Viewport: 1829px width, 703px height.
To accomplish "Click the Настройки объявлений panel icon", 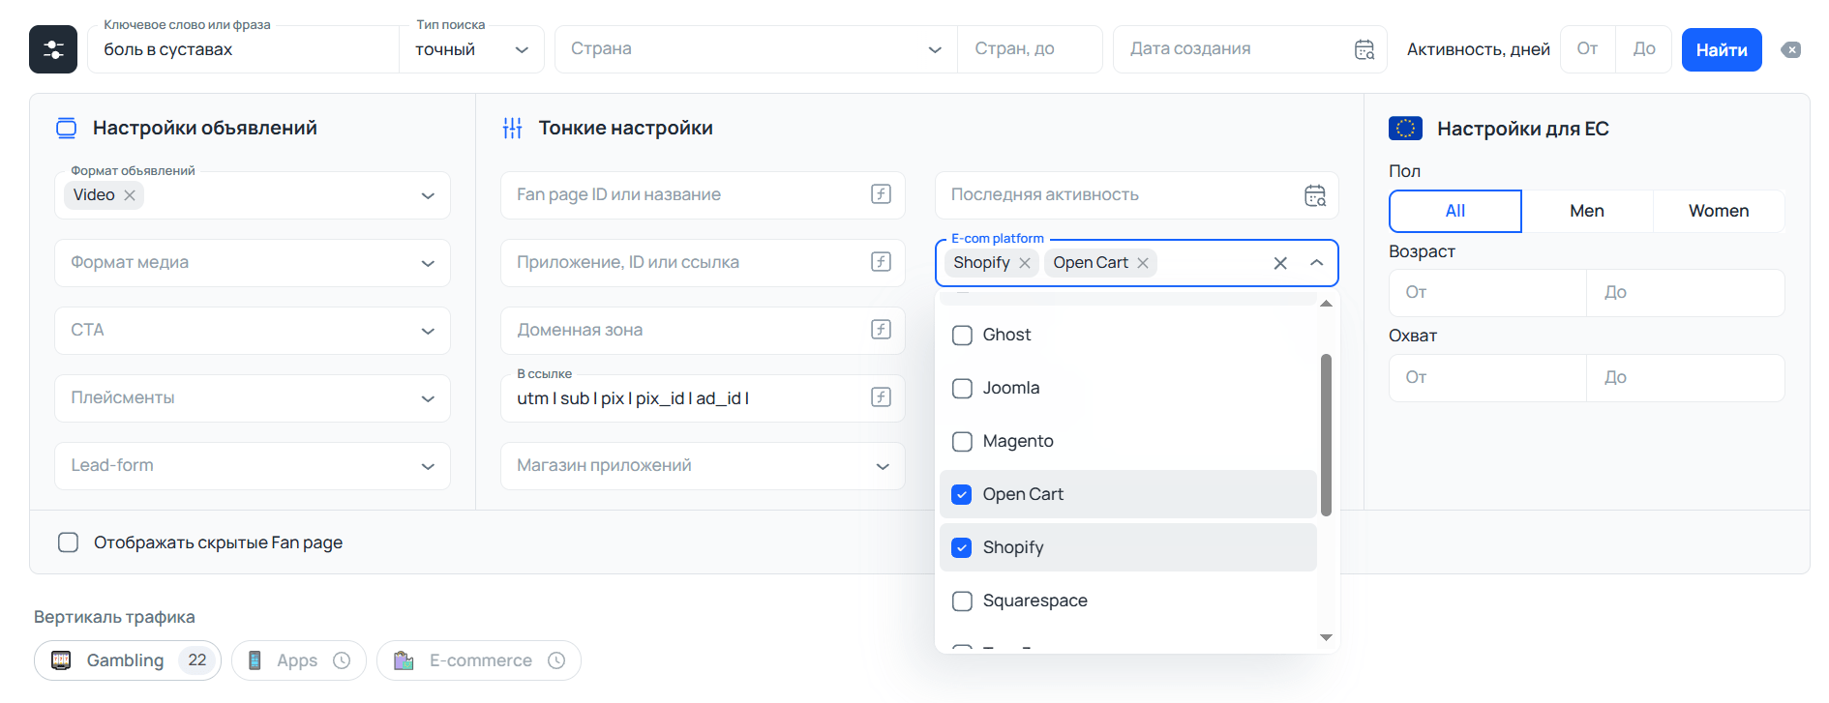I will pos(66,128).
